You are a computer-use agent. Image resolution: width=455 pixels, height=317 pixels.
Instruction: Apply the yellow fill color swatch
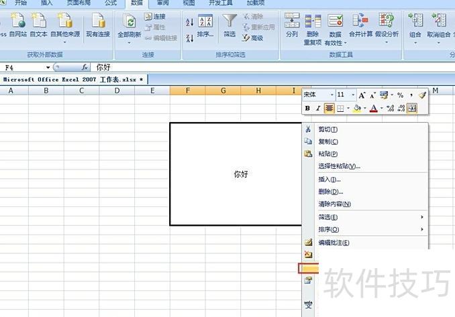click(357, 109)
